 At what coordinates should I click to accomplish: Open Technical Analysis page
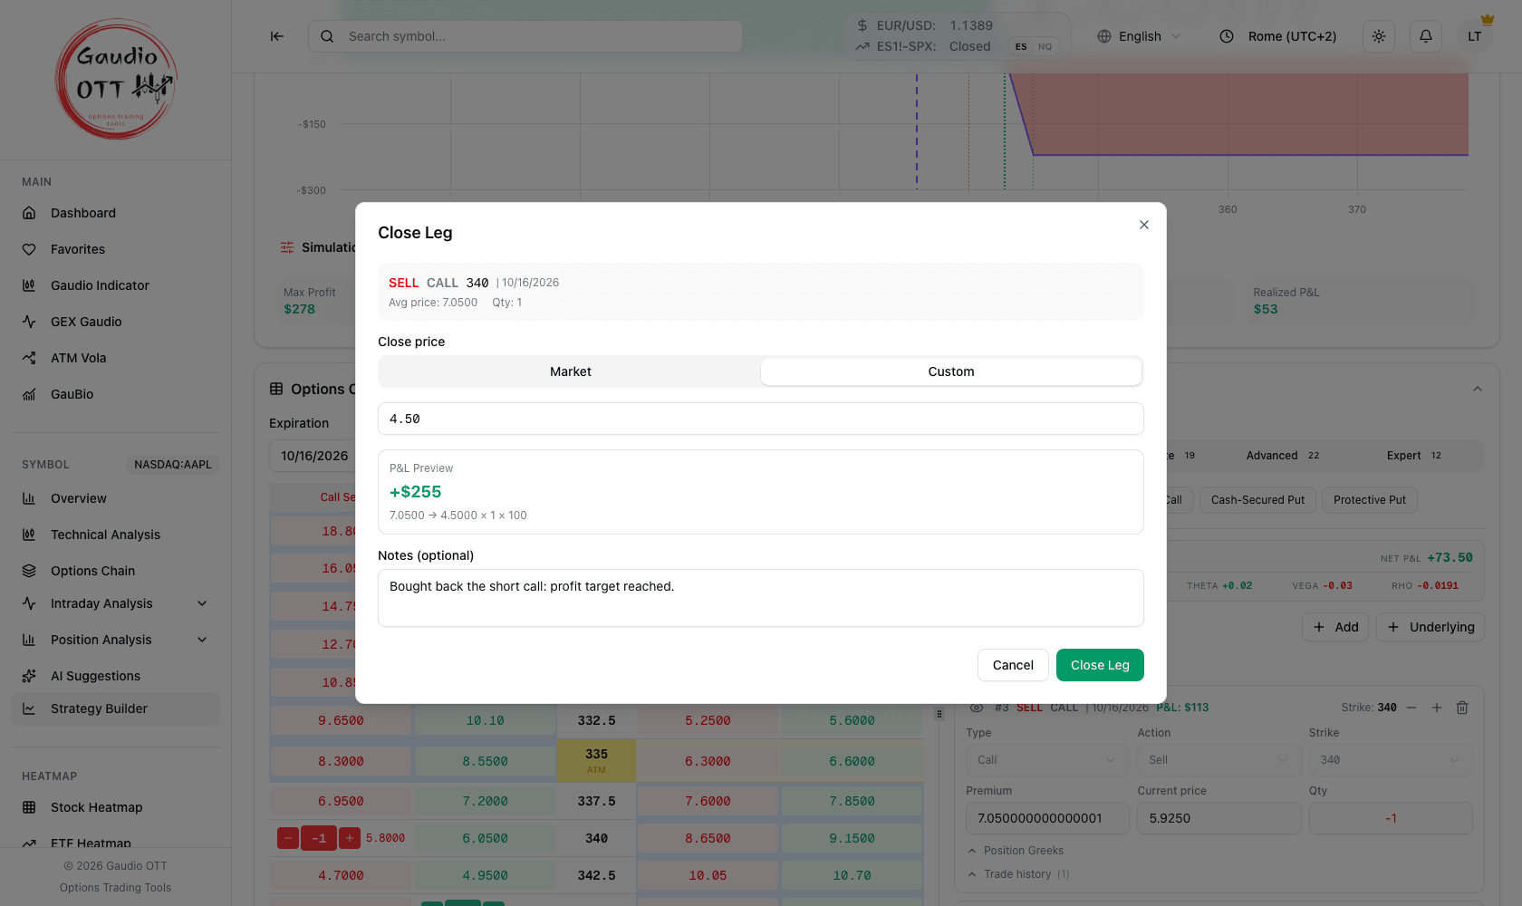point(115,535)
